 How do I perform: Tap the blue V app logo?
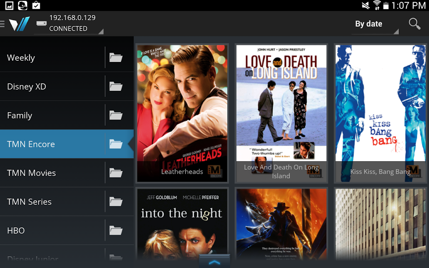pos(19,24)
